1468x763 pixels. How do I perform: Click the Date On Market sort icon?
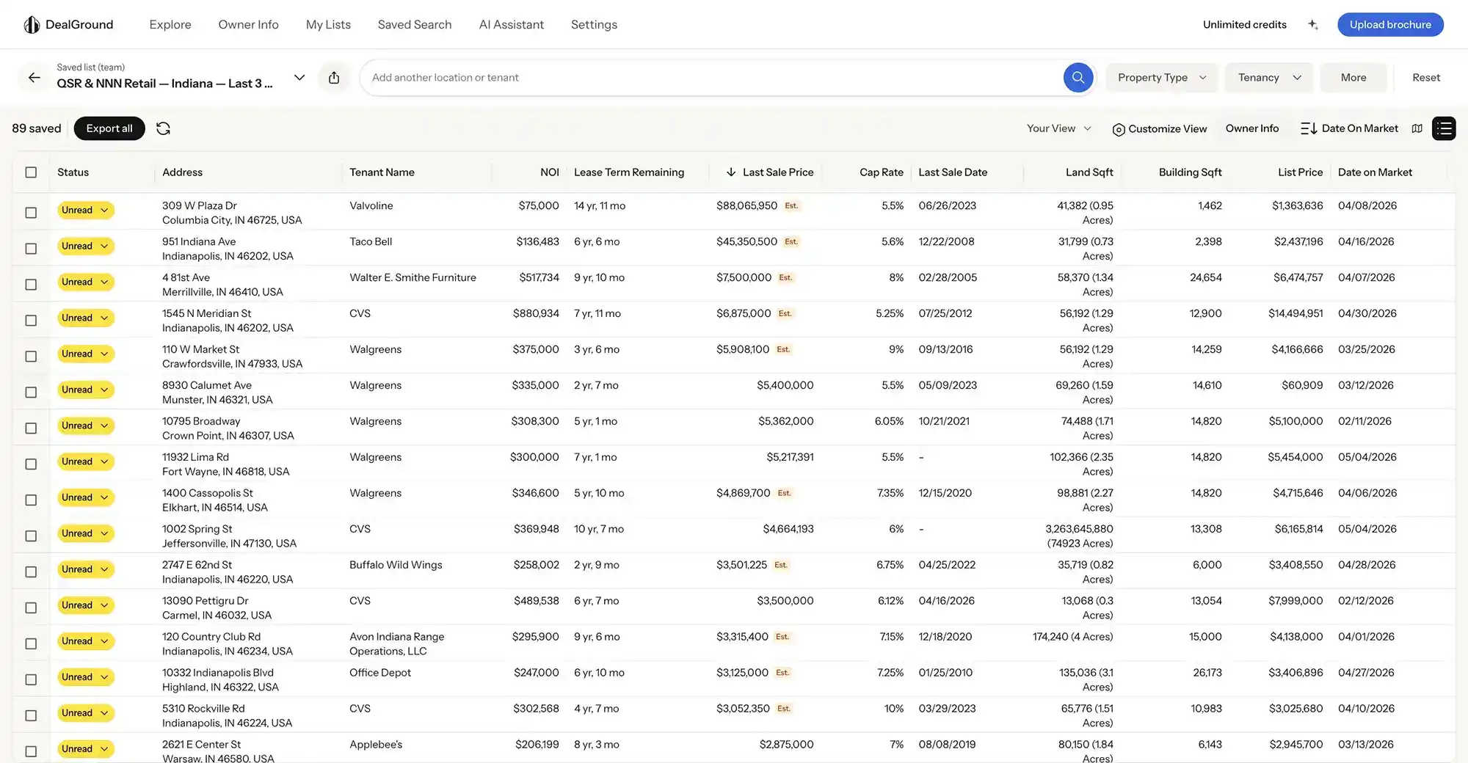tap(1308, 128)
